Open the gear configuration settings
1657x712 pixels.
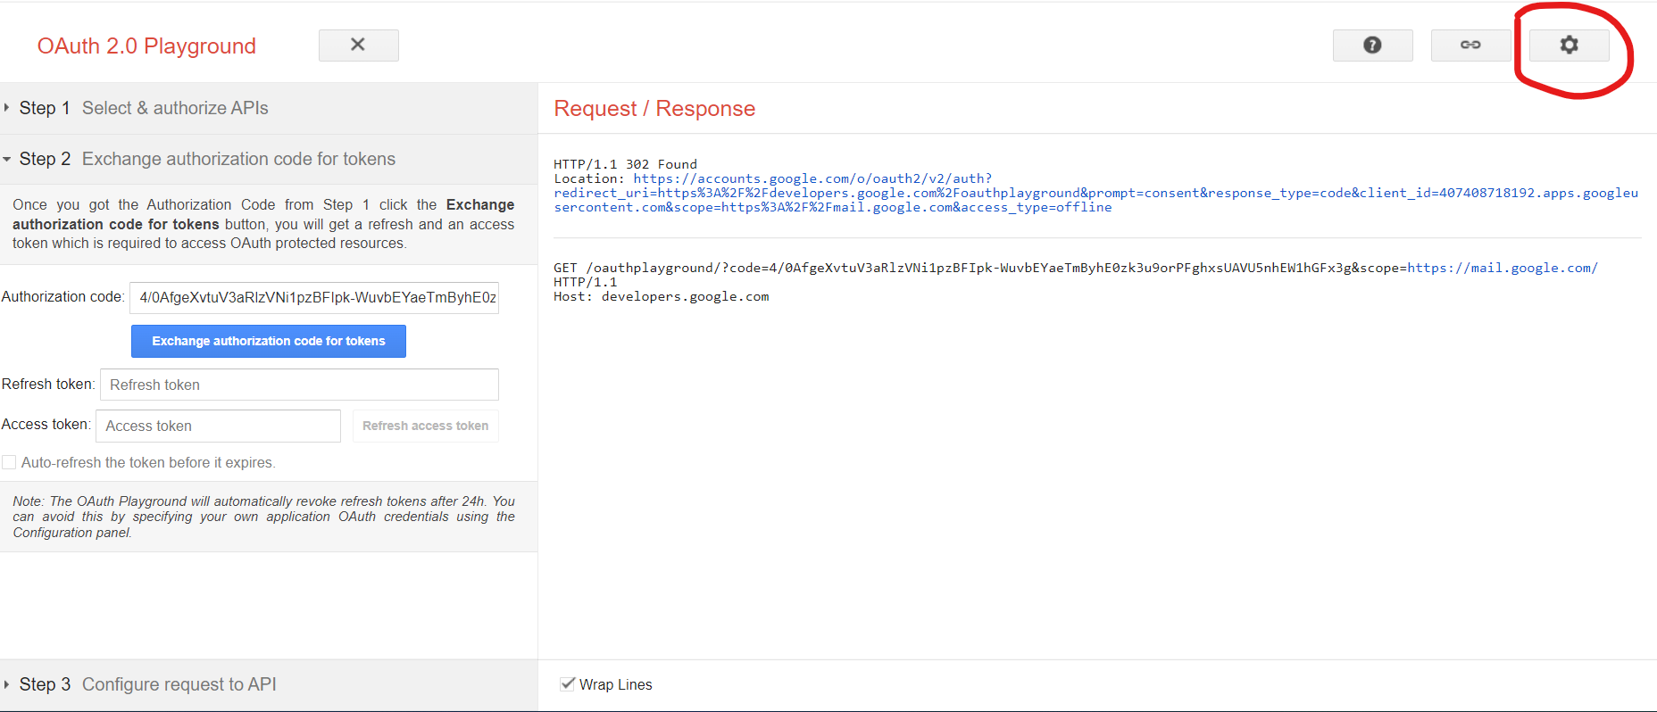pos(1569,45)
